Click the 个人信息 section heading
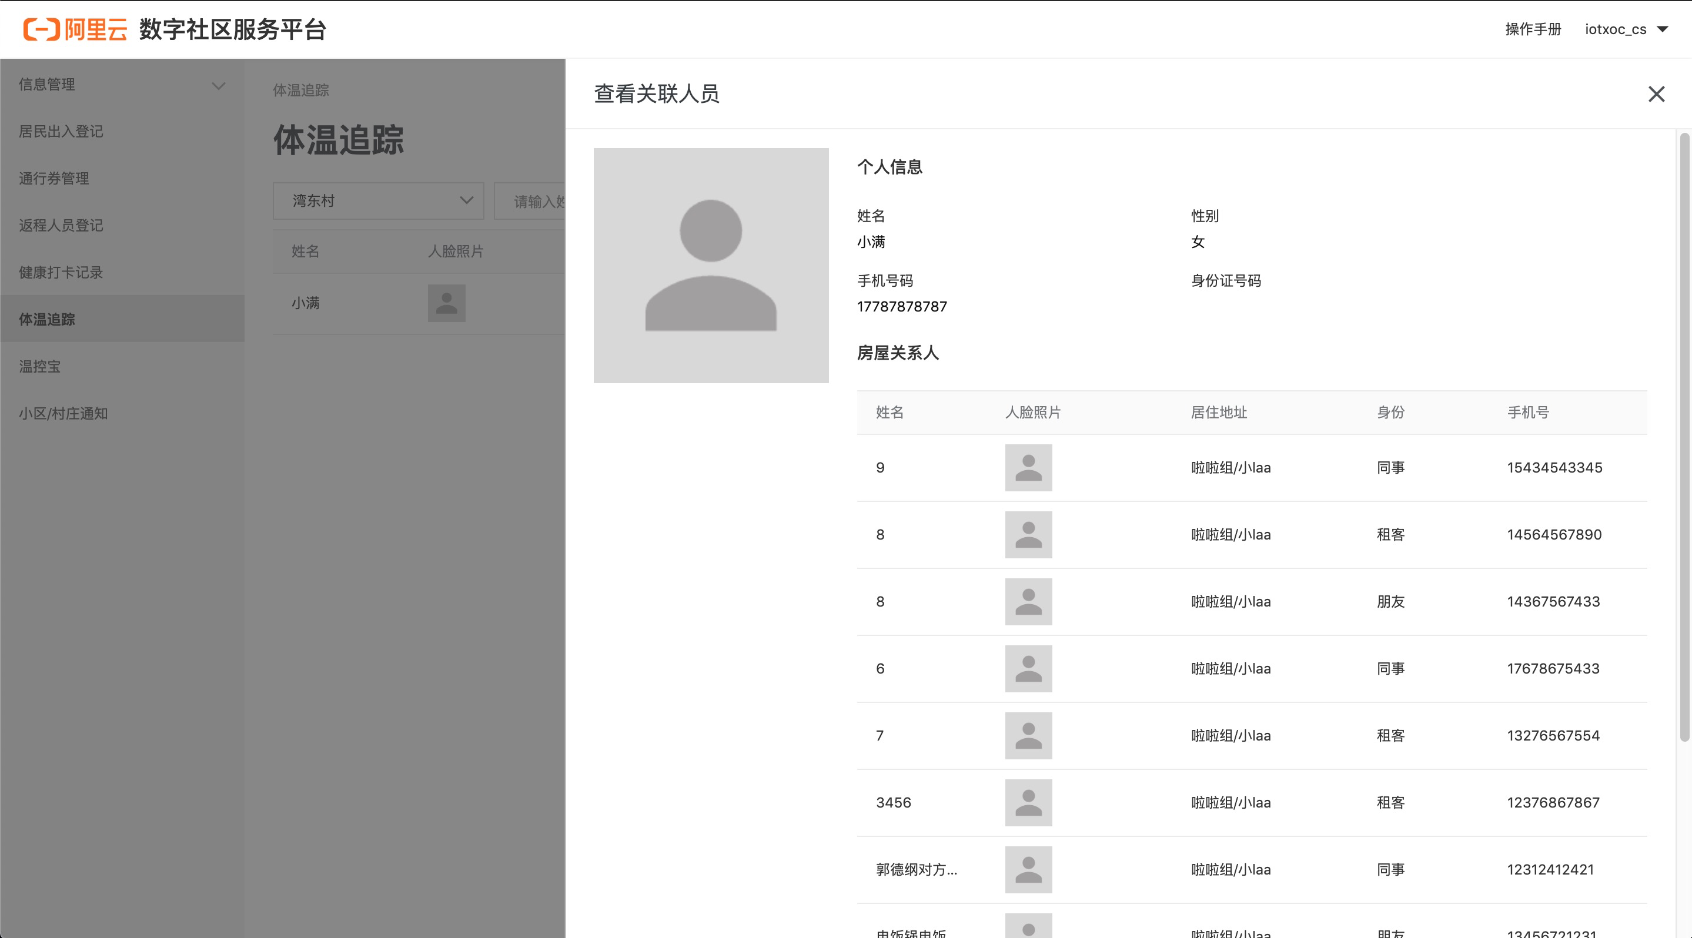The width and height of the screenshot is (1692, 938). pyautogui.click(x=890, y=168)
